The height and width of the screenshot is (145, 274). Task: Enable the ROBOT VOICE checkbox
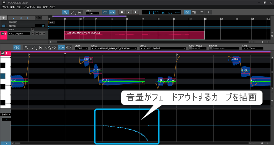[x=190, y=48]
